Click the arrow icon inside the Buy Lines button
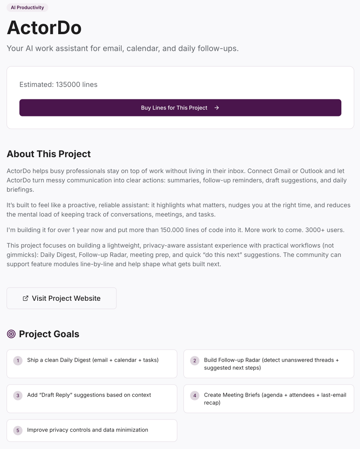 coord(216,108)
